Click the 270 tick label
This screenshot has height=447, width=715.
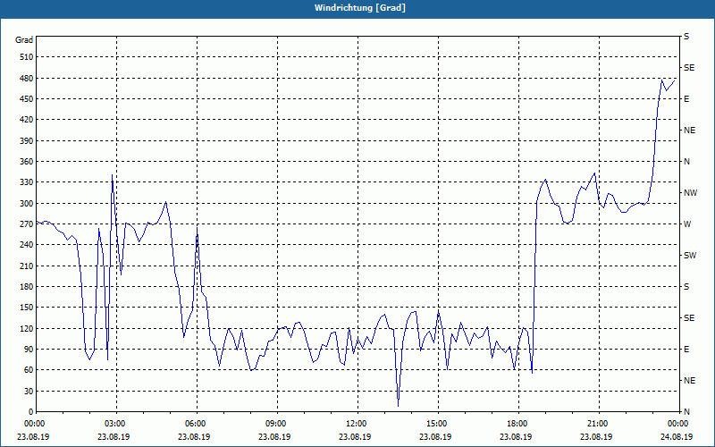(27, 224)
